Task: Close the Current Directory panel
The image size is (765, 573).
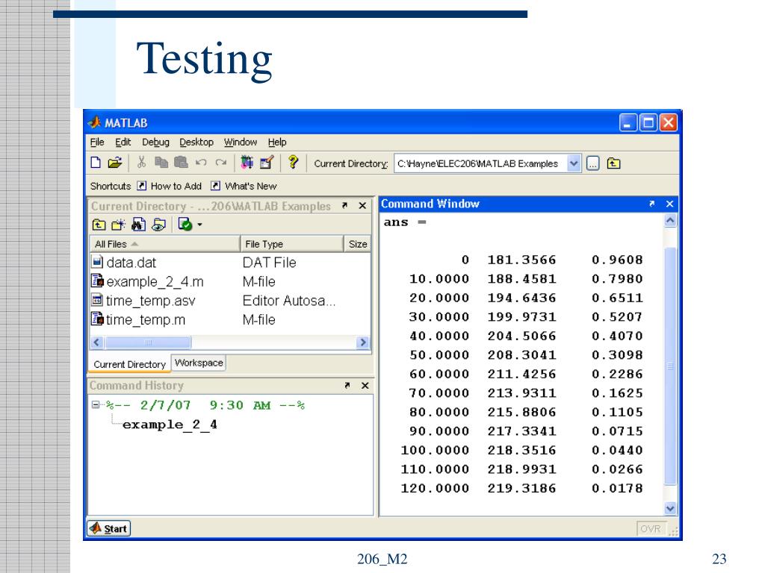Action: point(362,206)
